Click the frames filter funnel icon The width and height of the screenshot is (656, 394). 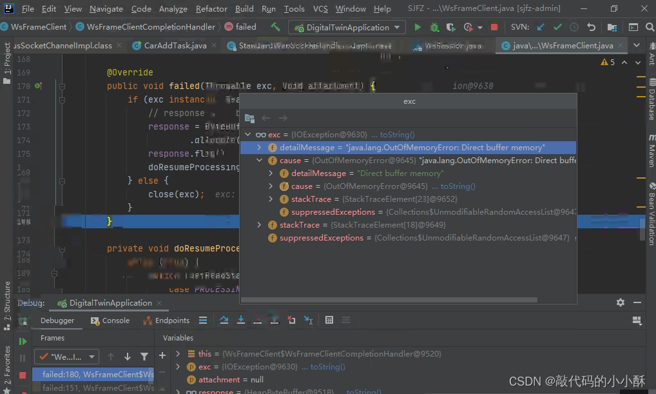point(144,357)
